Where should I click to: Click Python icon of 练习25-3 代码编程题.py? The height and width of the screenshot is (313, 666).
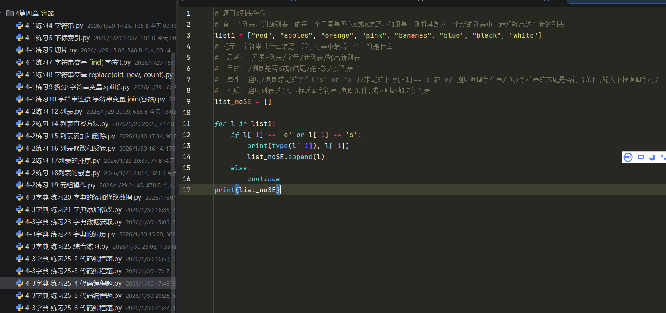tap(19, 271)
